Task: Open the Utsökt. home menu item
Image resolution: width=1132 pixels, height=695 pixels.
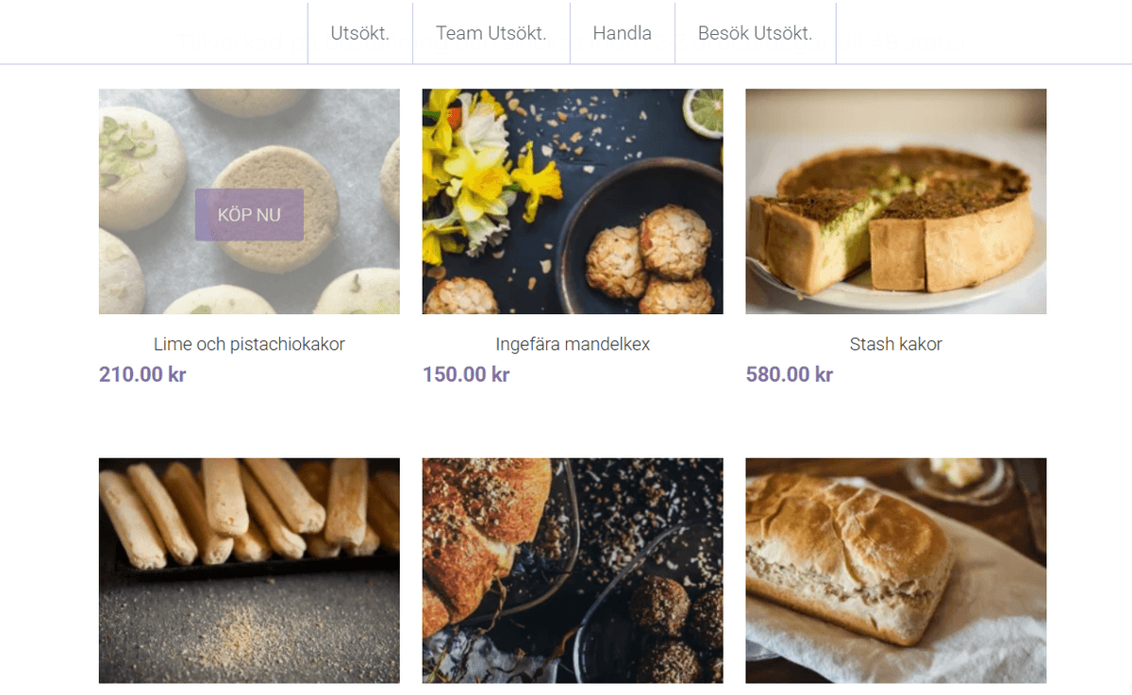Action: tap(359, 33)
